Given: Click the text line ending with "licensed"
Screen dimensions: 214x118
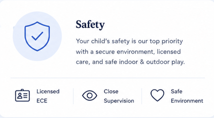Looking at the screenshot, I should tap(128, 52).
